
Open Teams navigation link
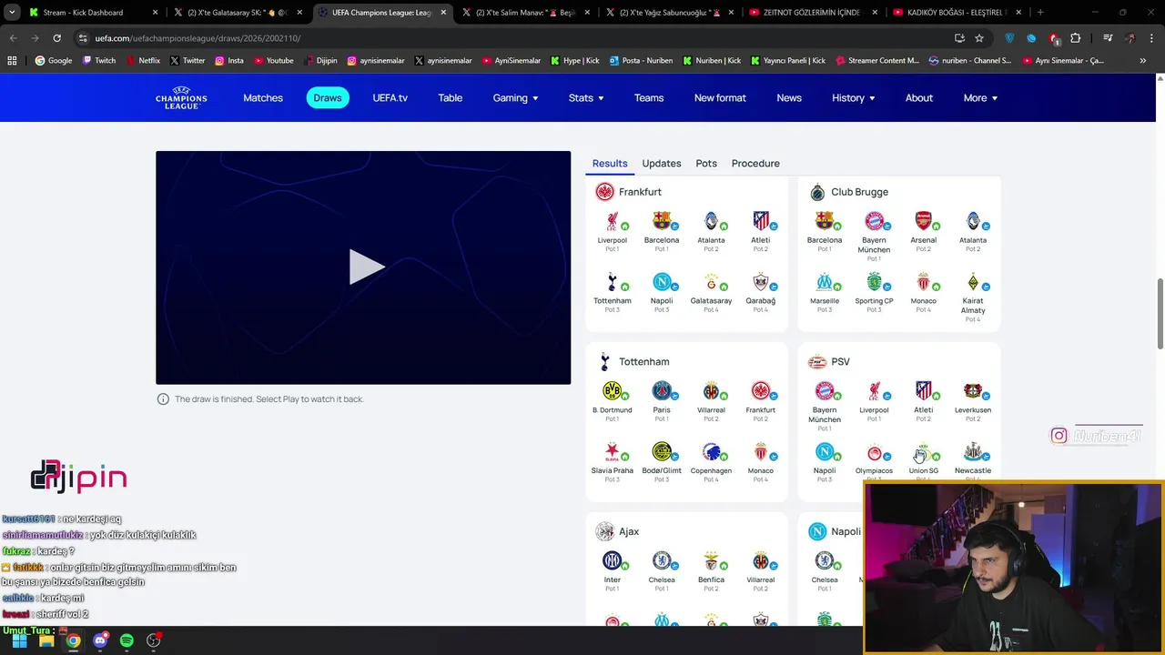pyautogui.click(x=649, y=98)
